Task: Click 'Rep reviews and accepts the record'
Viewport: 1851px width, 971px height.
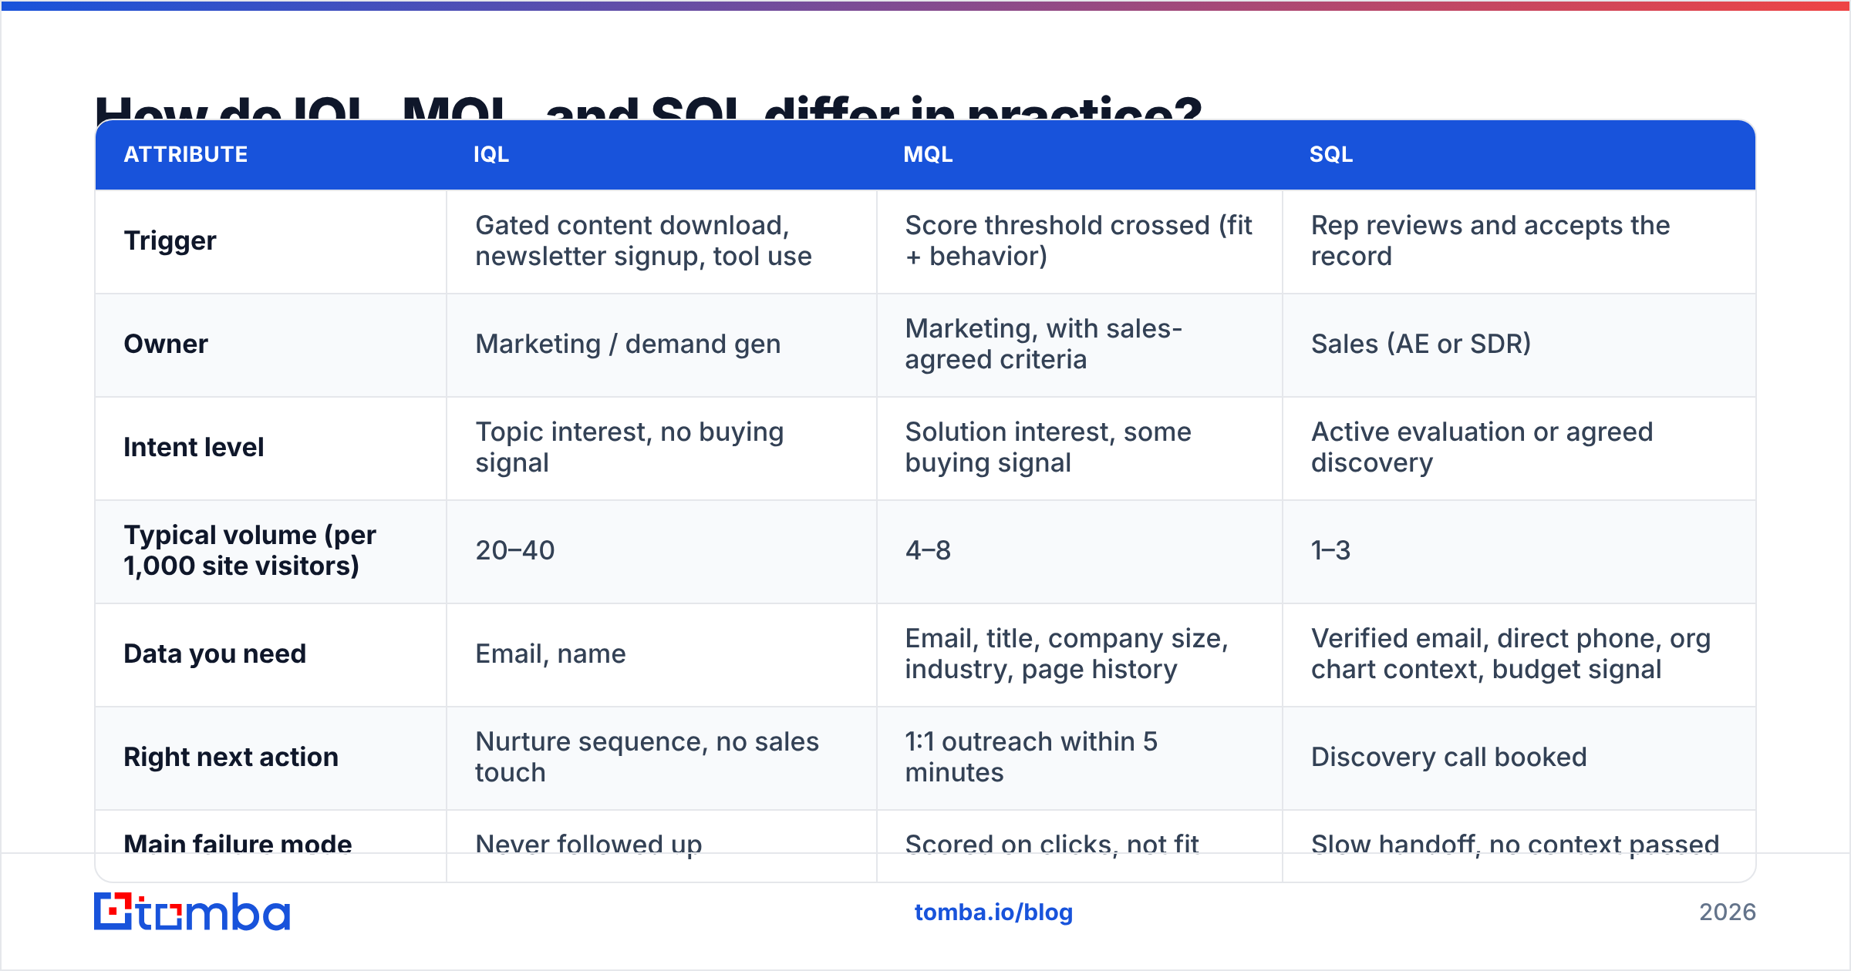Action: 1490,240
